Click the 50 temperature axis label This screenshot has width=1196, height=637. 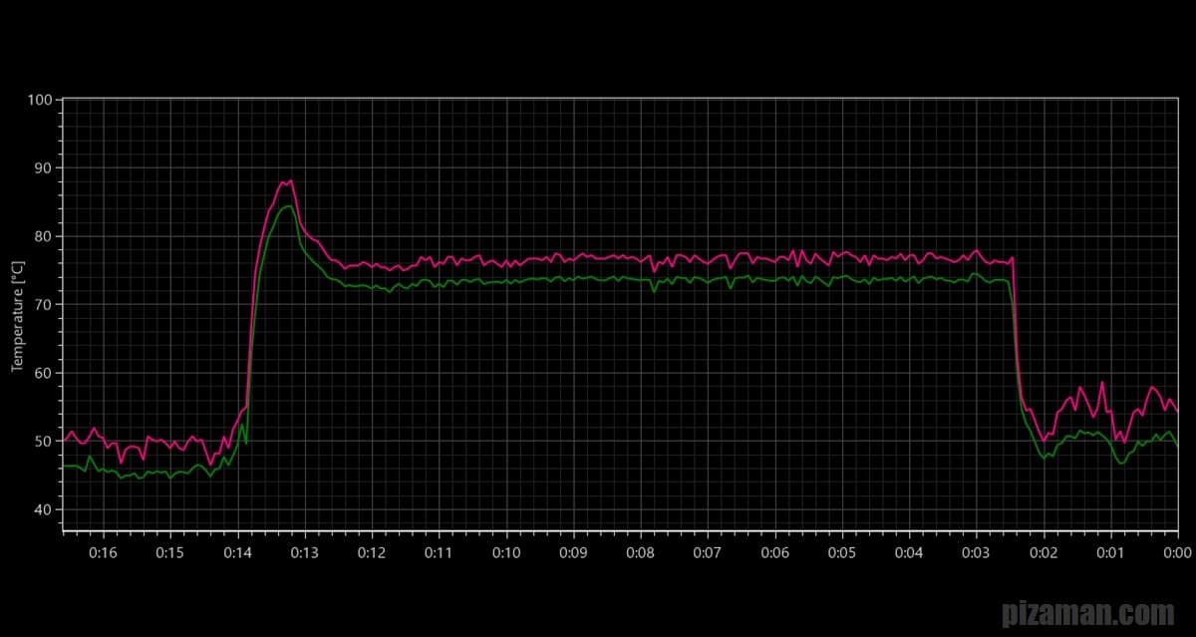(x=44, y=442)
